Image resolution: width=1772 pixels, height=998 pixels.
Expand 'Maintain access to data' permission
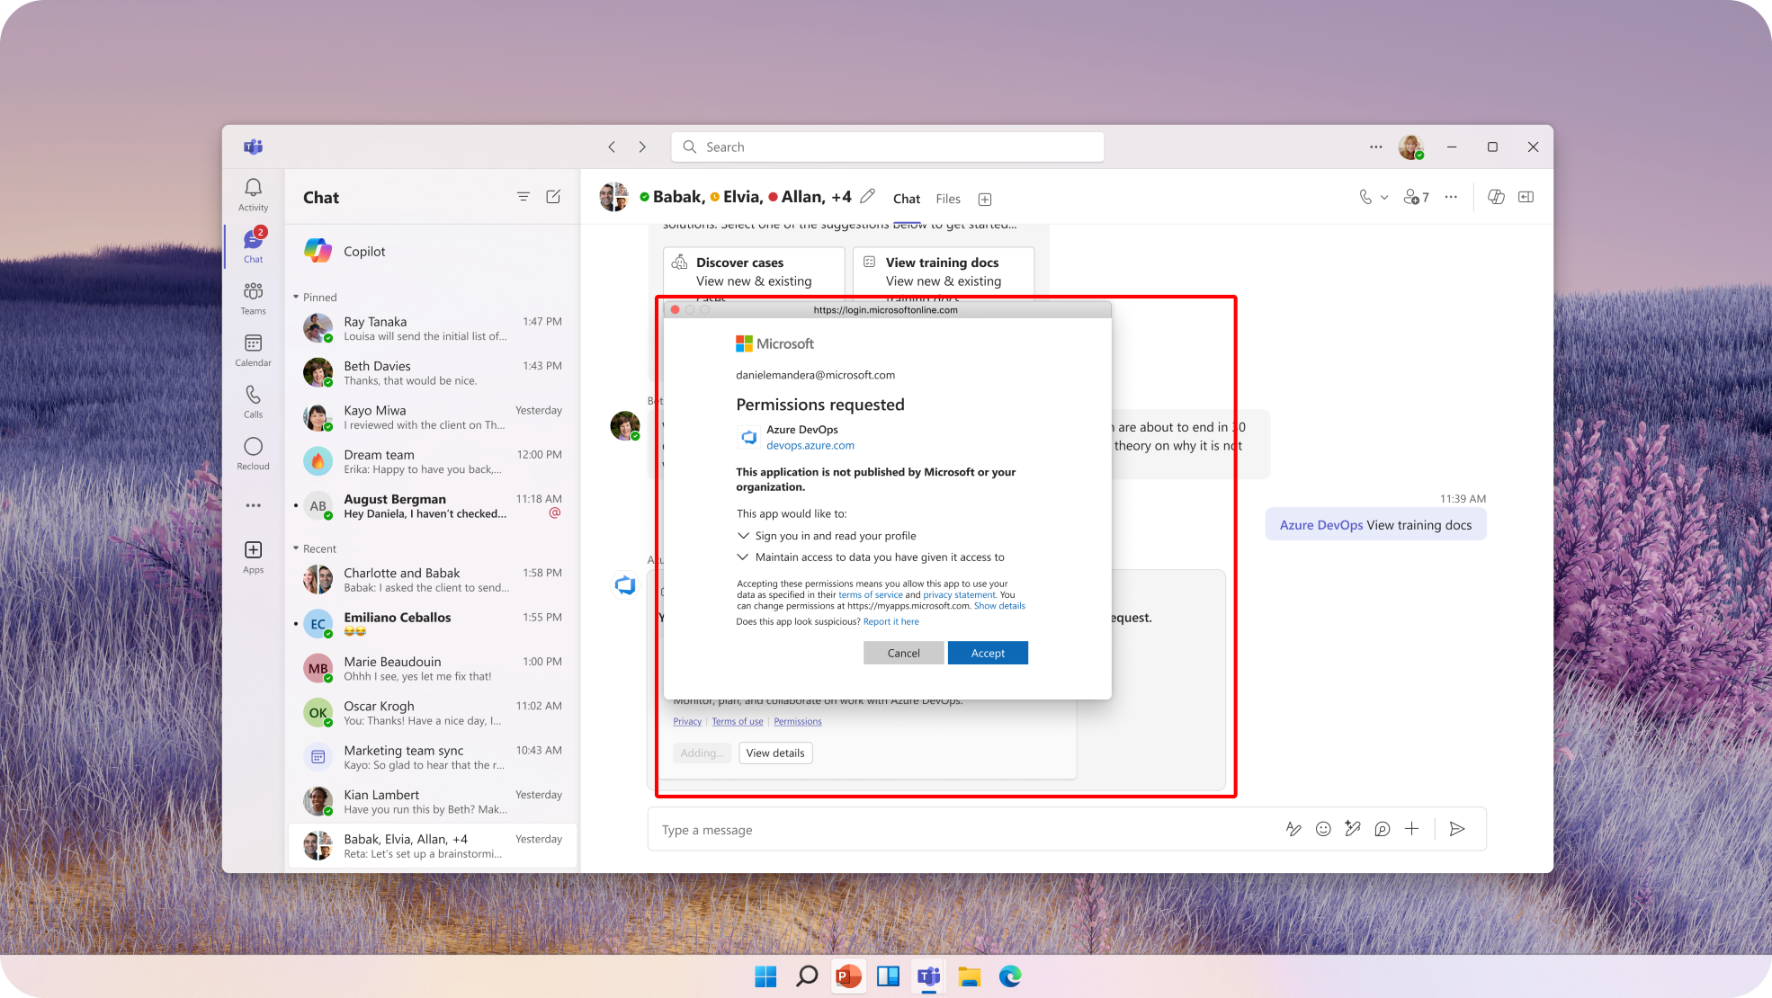pos(743,557)
